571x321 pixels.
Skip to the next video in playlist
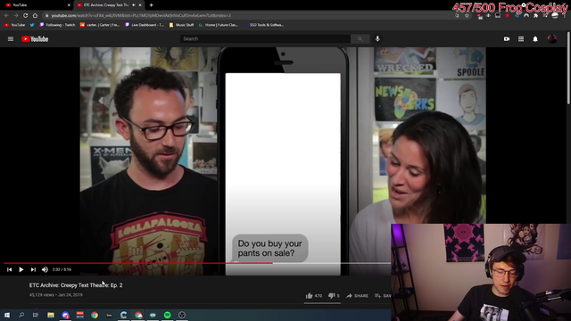[x=33, y=269]
